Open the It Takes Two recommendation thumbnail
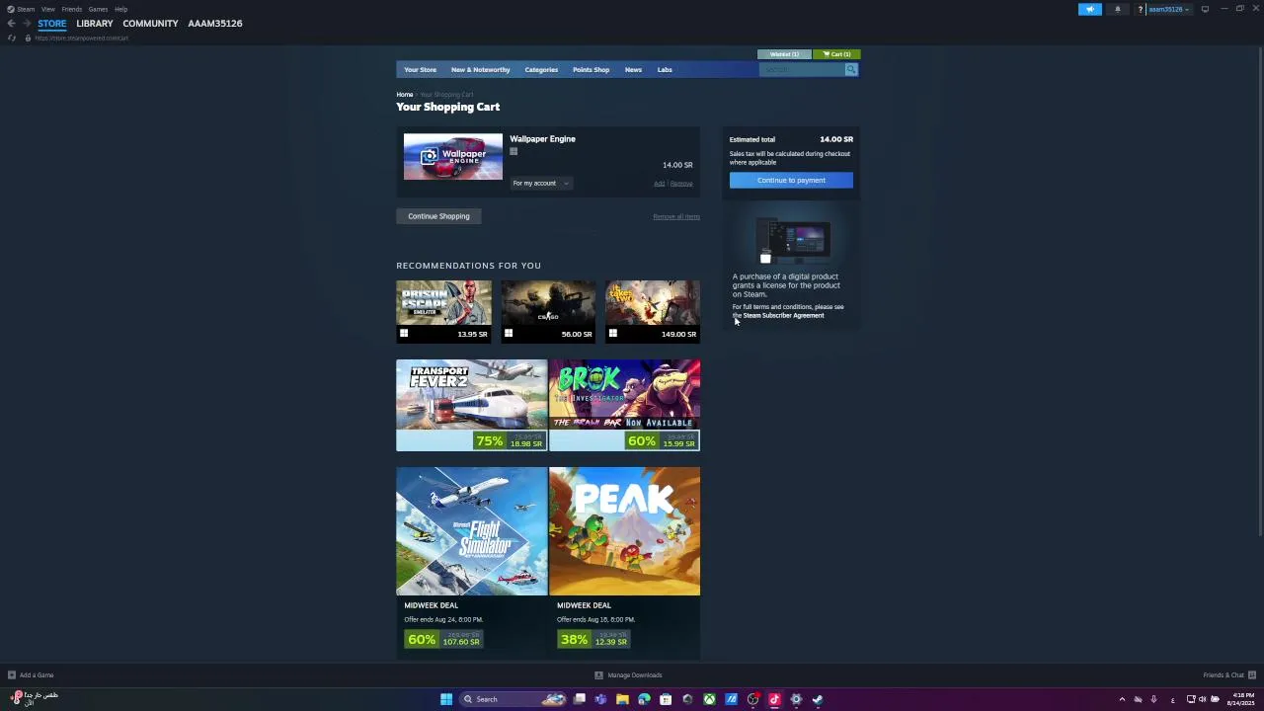The height and width of the screenshot is (711, 1264). tap(653, 303)
